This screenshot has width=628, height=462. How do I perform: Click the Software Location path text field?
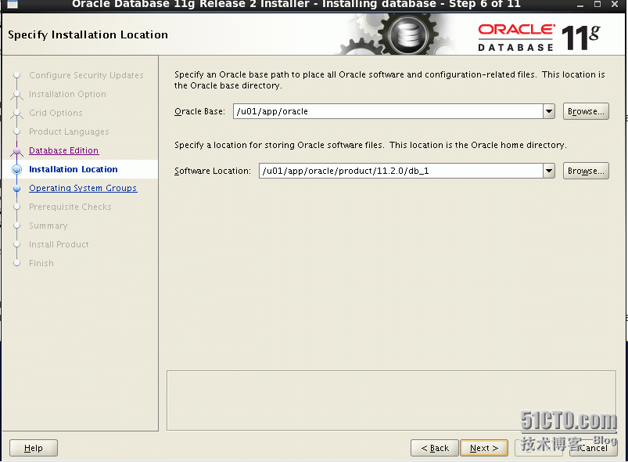click(400, 171)
